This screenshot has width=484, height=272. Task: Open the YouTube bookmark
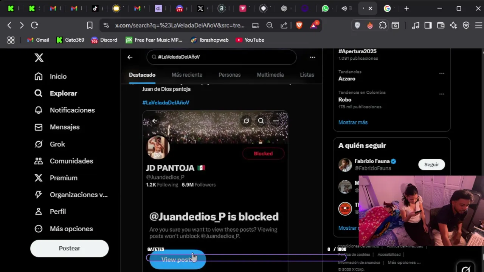coord(250,40)
